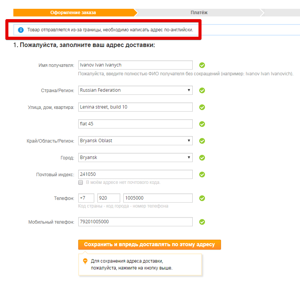Click the phone number field '1005000'
Viewport: 300px width, 289px height.
(158, 198)
